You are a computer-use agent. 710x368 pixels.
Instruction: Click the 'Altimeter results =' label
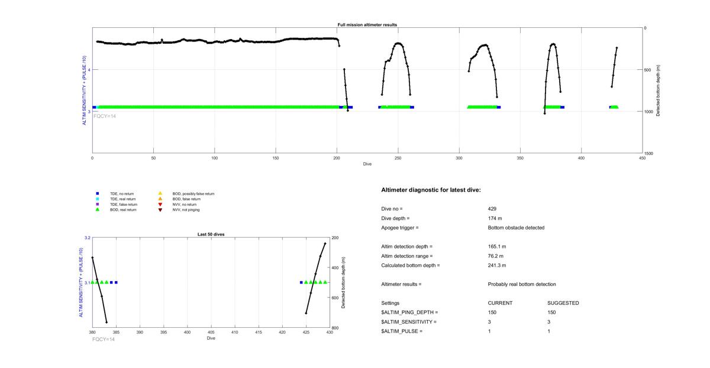coord(401,285)
